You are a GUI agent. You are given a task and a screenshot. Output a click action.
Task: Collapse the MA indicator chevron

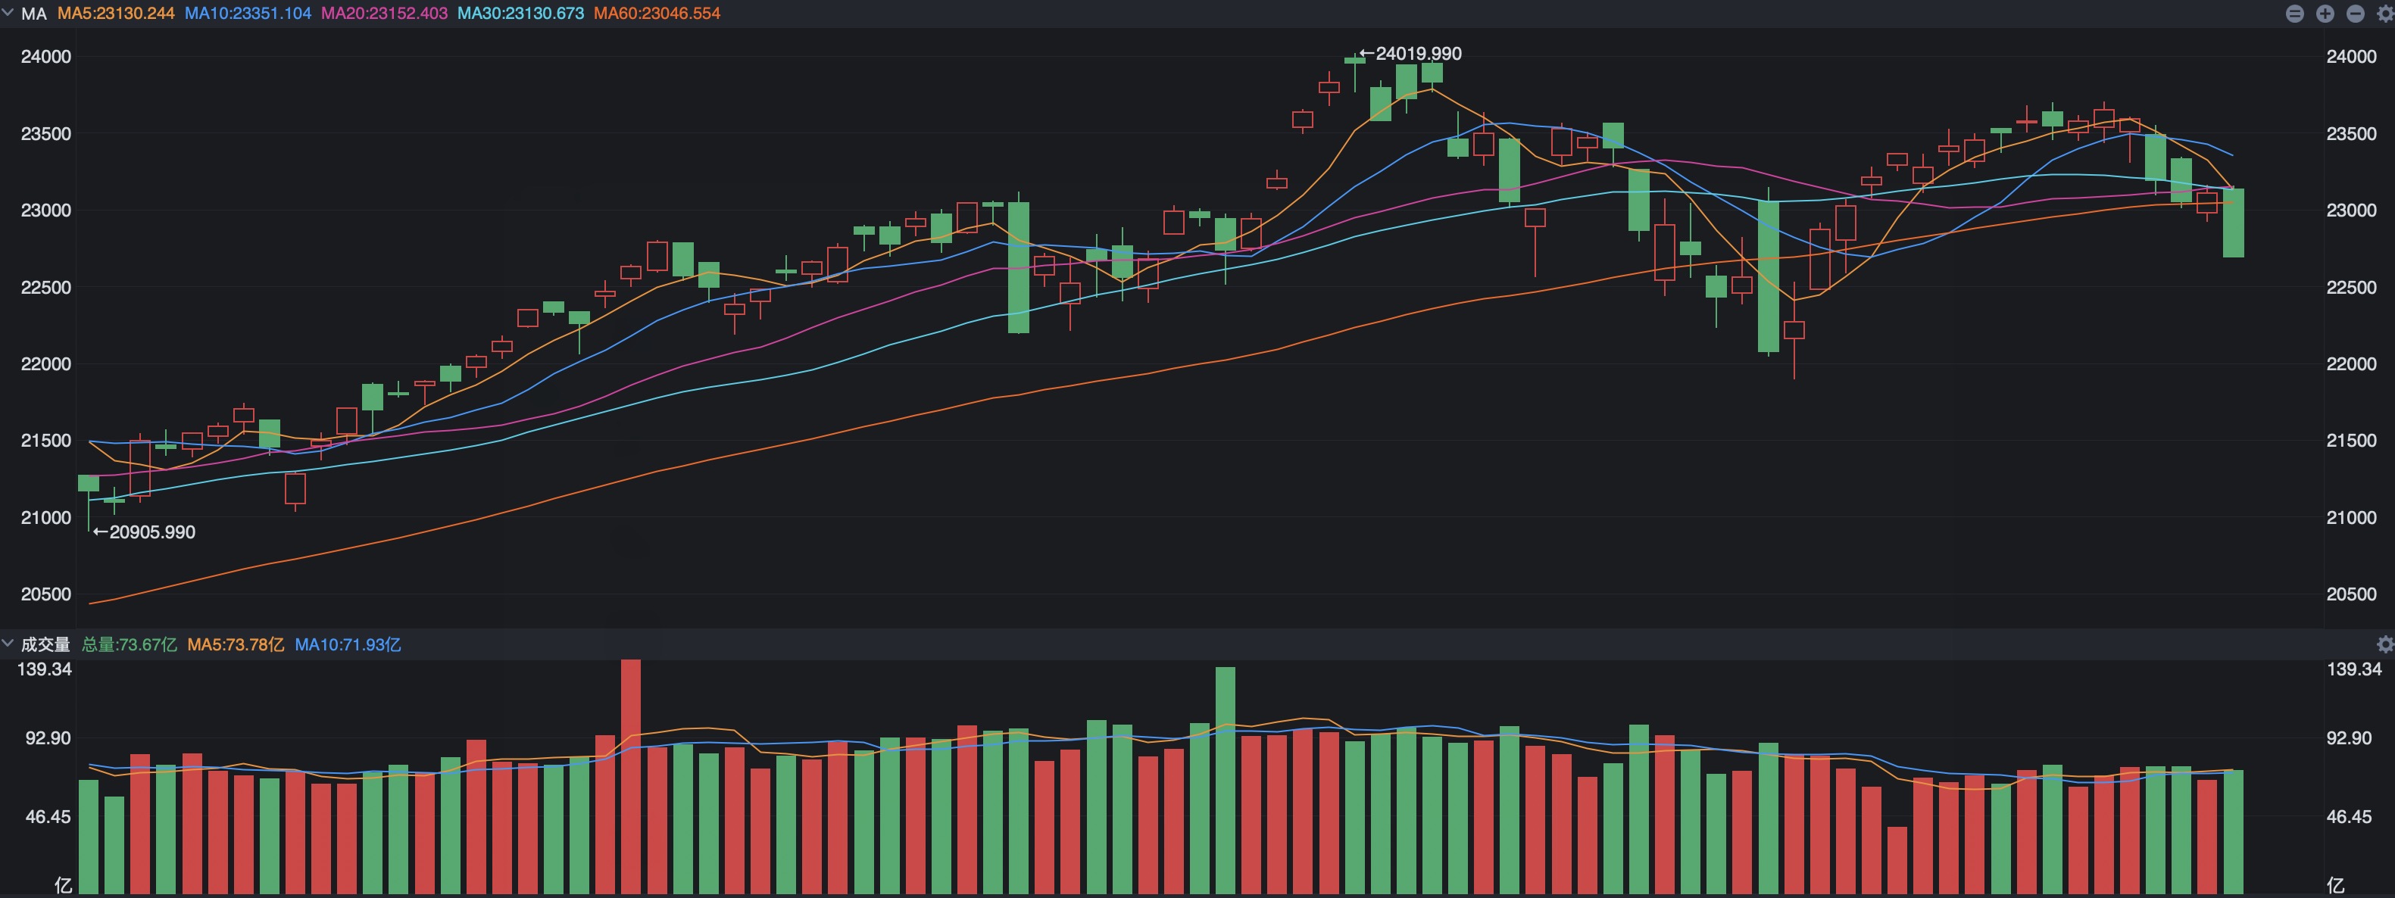tap(8, 13)
